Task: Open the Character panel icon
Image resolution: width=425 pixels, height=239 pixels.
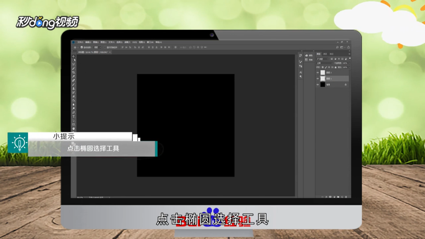Action: tap(301, 72)
